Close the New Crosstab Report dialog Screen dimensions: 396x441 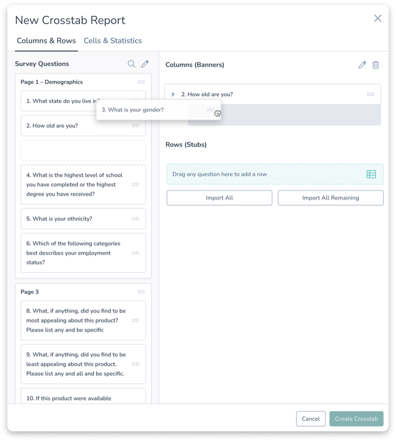pos(378,18)
